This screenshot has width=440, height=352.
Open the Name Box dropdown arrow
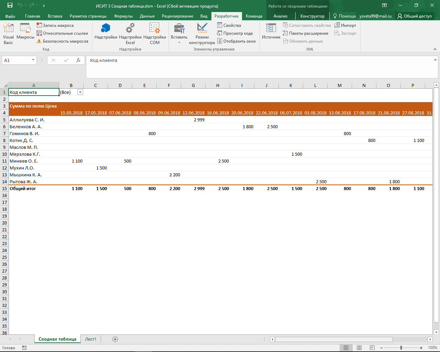[33, 60]
